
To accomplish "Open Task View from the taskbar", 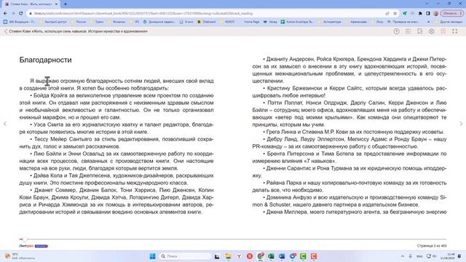I will tap(217, 256).
